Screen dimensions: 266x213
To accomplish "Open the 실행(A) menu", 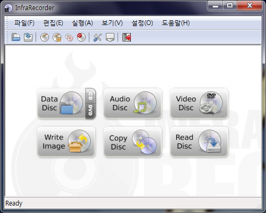I will tap(82, 23).
